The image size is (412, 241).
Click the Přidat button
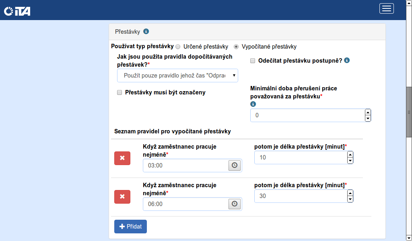[130, 227]
